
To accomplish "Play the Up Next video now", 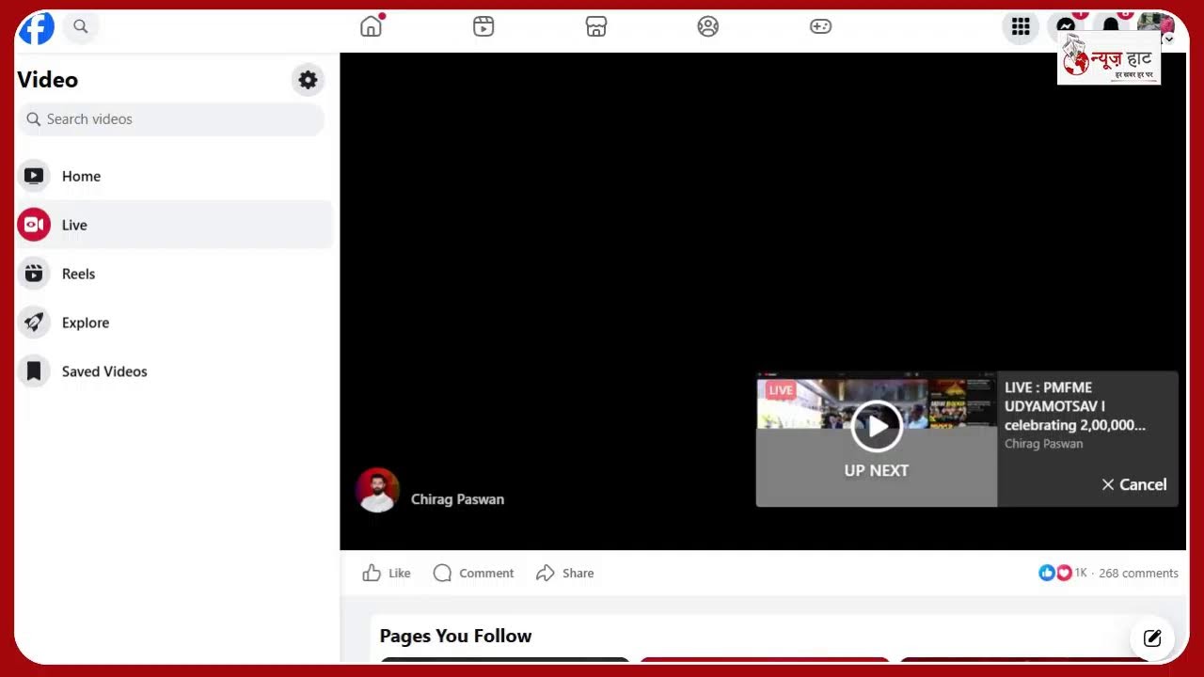I will pyautogui.click(x=877, y=426).
